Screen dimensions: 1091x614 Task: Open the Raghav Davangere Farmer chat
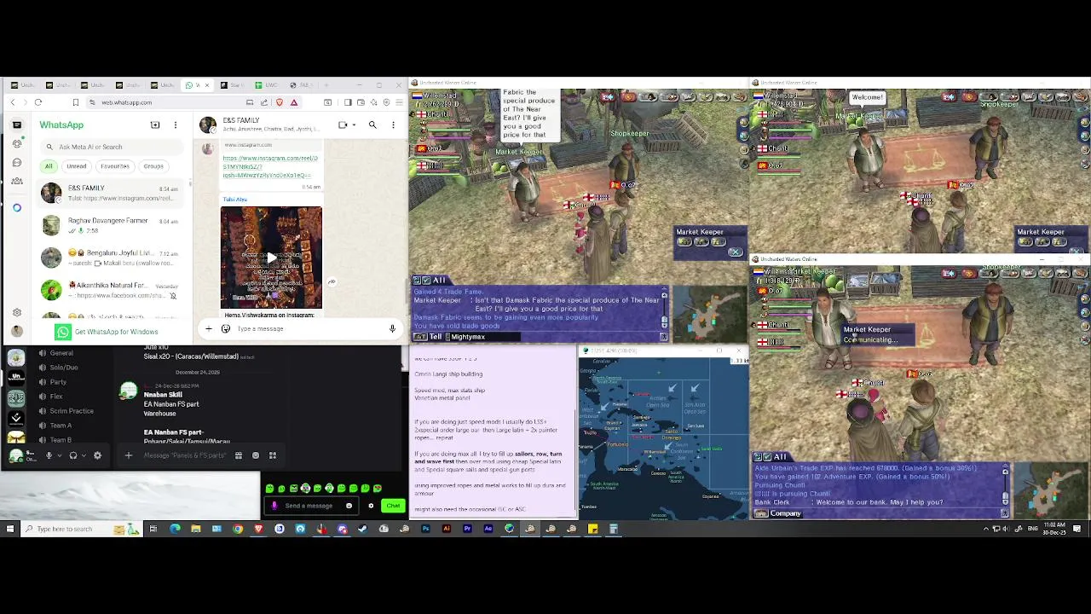pos(111,225)
